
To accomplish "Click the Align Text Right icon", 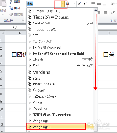I will [x=105, y=12].
